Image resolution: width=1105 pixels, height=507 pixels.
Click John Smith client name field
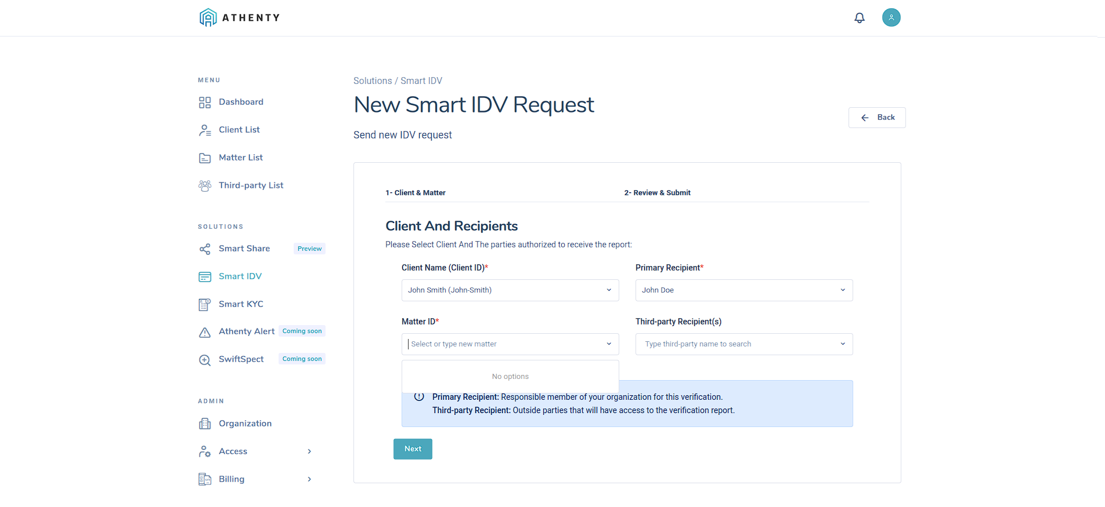(510, 290)
